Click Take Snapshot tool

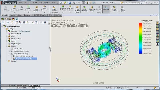point(122,9)
